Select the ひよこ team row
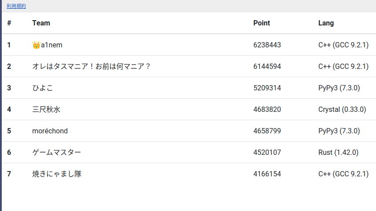 [189, 88]
